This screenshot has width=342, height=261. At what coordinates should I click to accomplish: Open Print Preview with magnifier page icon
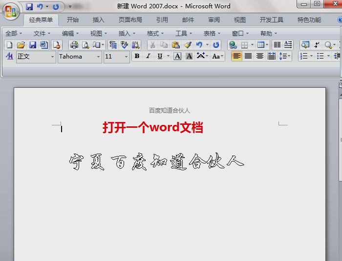click(x=85, y=45)
